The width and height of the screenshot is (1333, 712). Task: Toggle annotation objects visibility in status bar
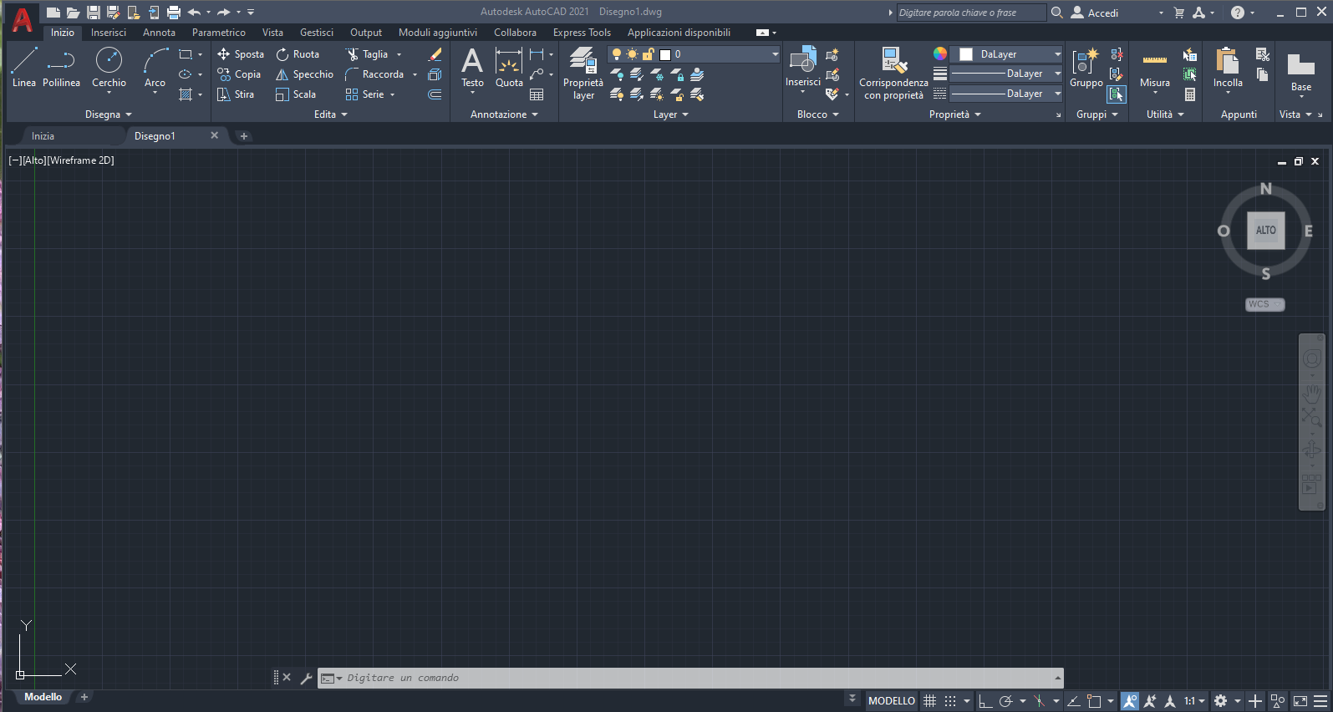1130,701
